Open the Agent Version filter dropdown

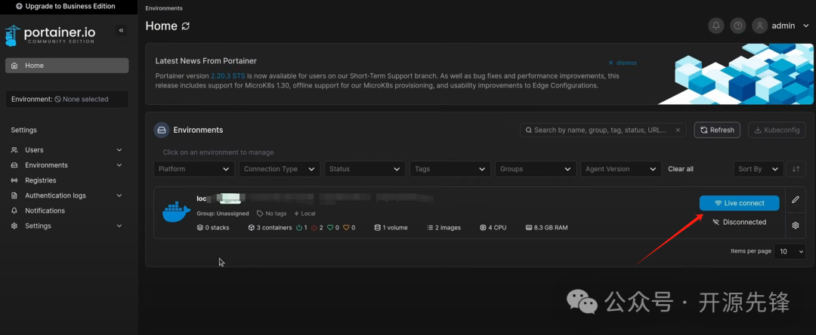621,169
